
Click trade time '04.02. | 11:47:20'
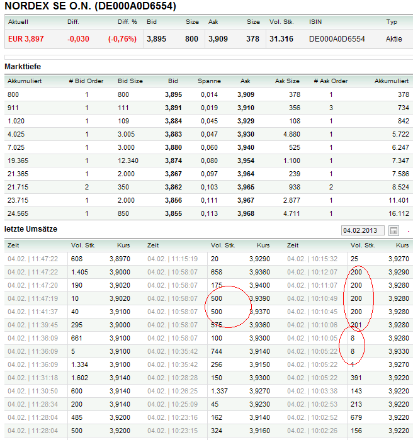pos(33,285)
